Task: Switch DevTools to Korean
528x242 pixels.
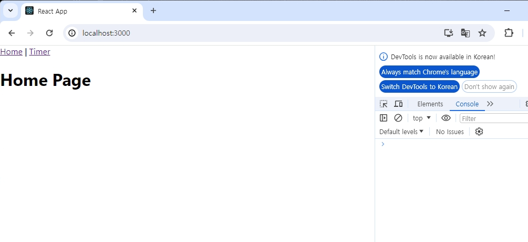Action: coord(419,86)
